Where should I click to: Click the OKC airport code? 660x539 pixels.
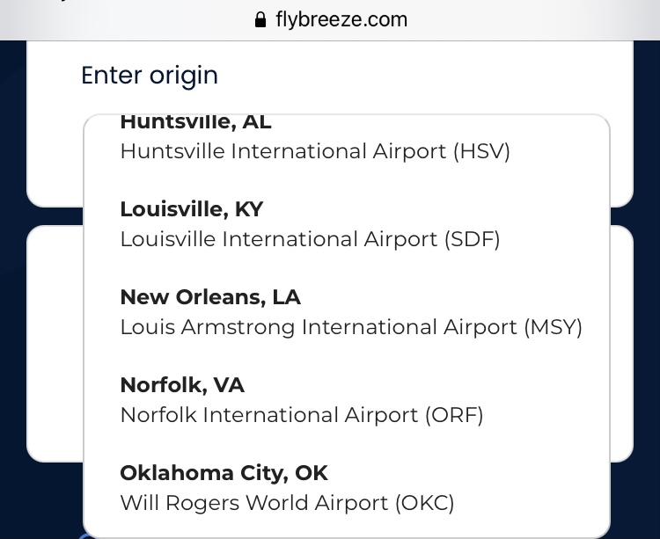tap(425, 503)
